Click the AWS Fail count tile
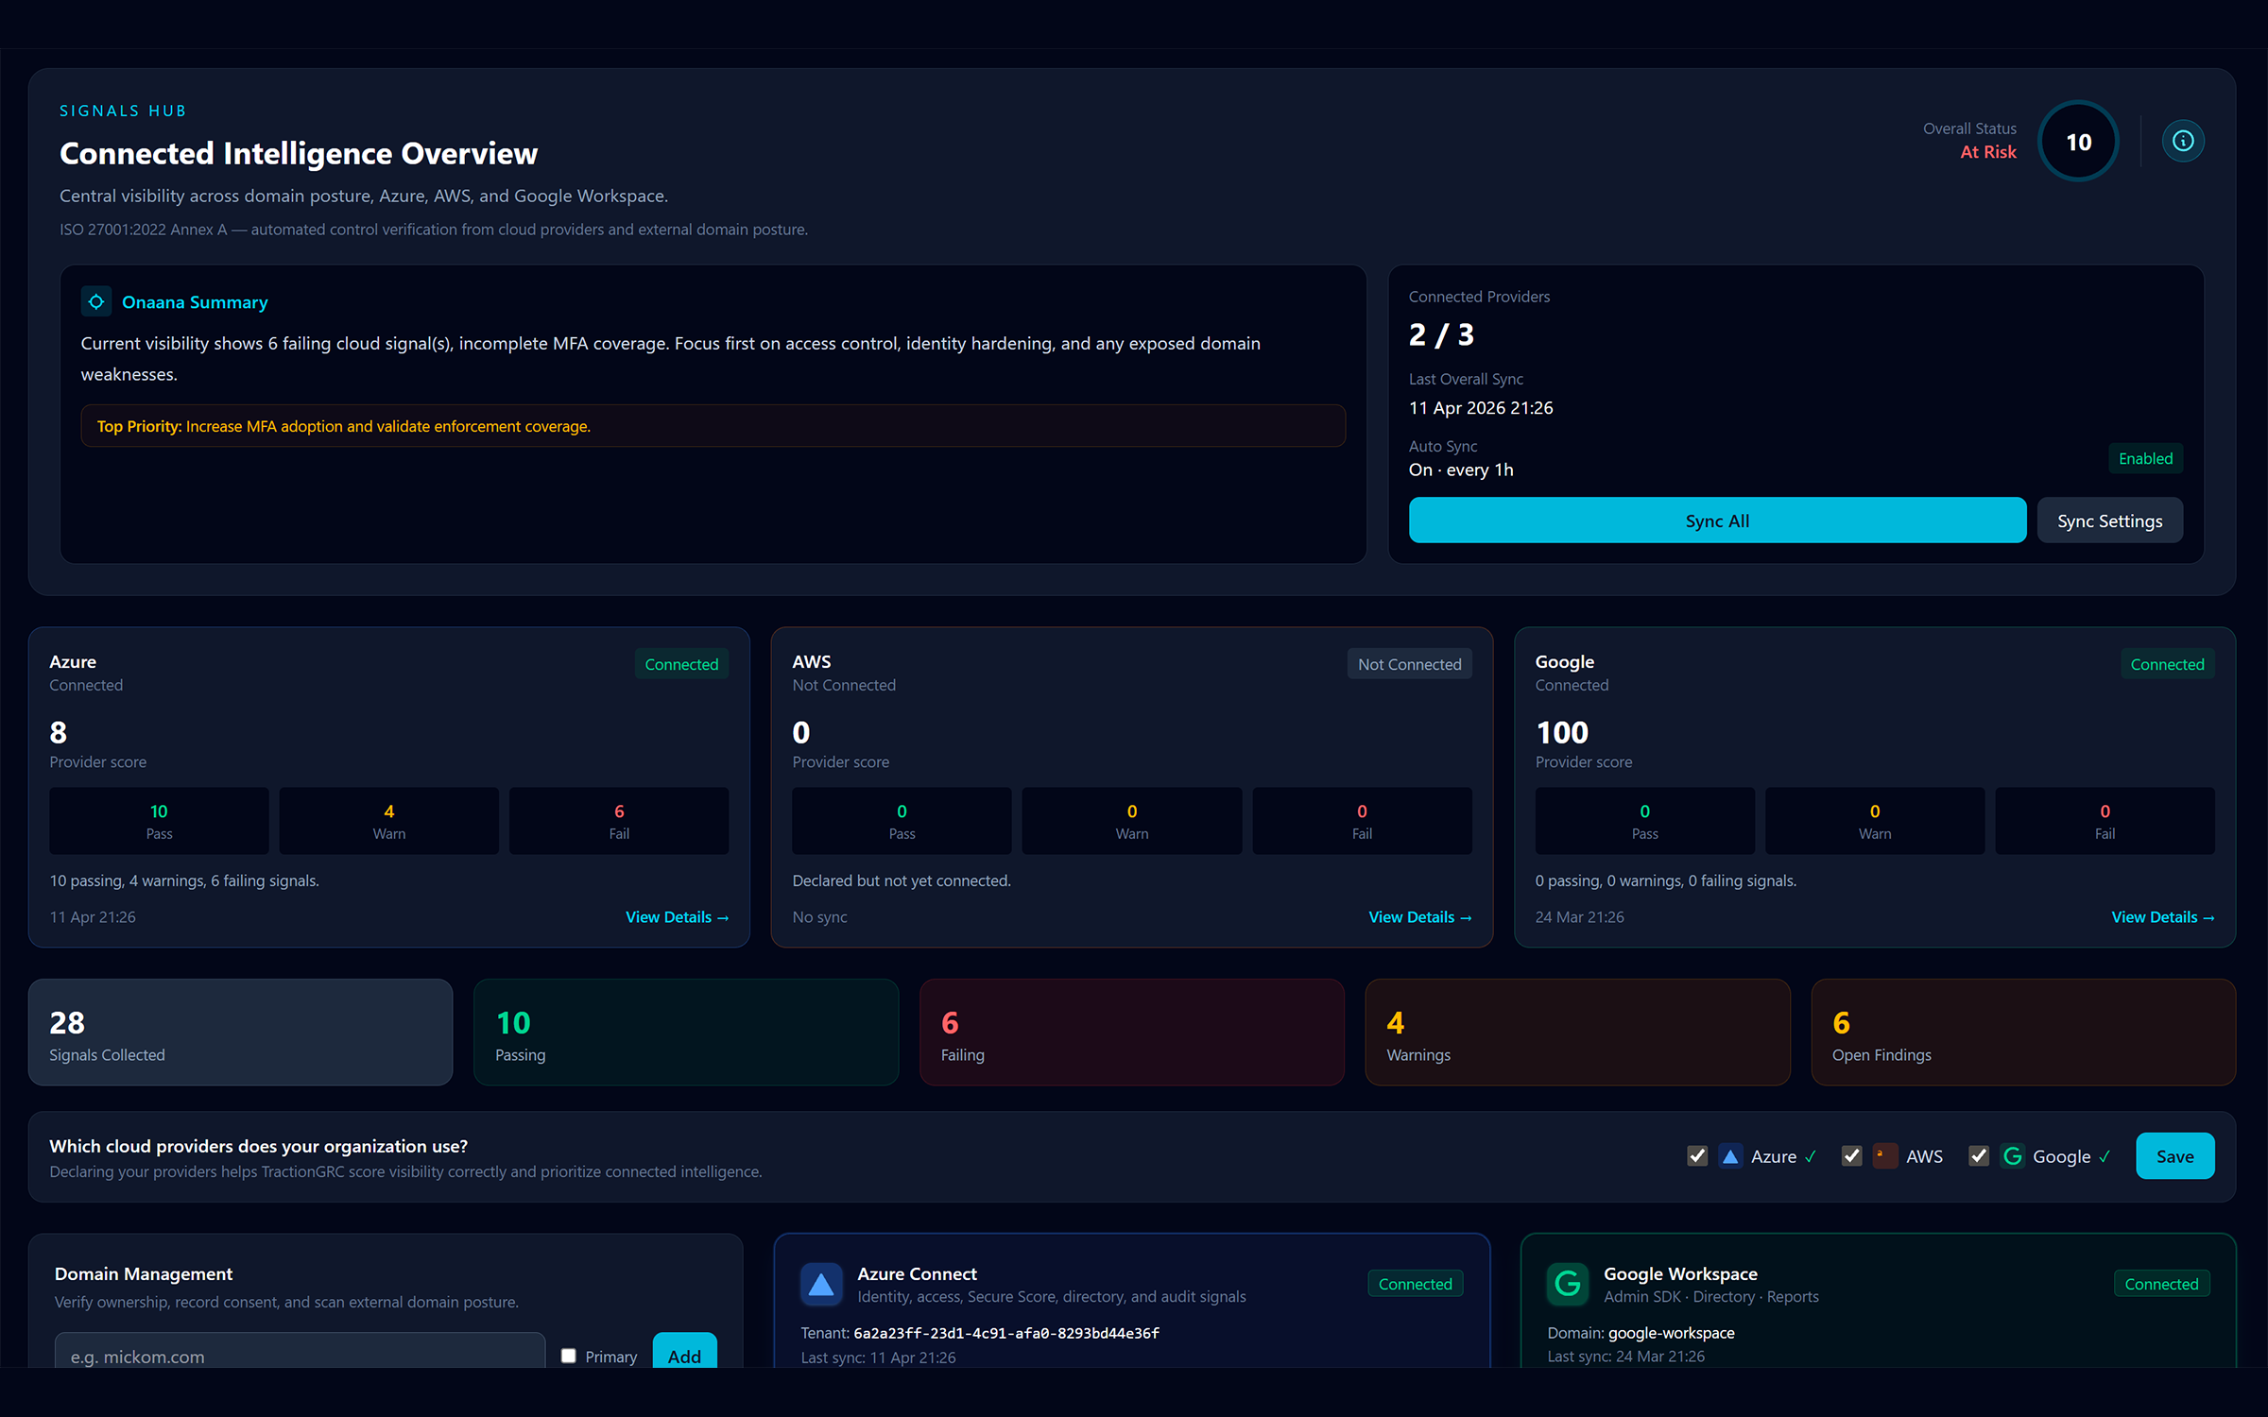 1362,821
